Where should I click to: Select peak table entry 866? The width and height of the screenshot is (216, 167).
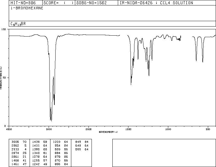(x=57, y=164)
